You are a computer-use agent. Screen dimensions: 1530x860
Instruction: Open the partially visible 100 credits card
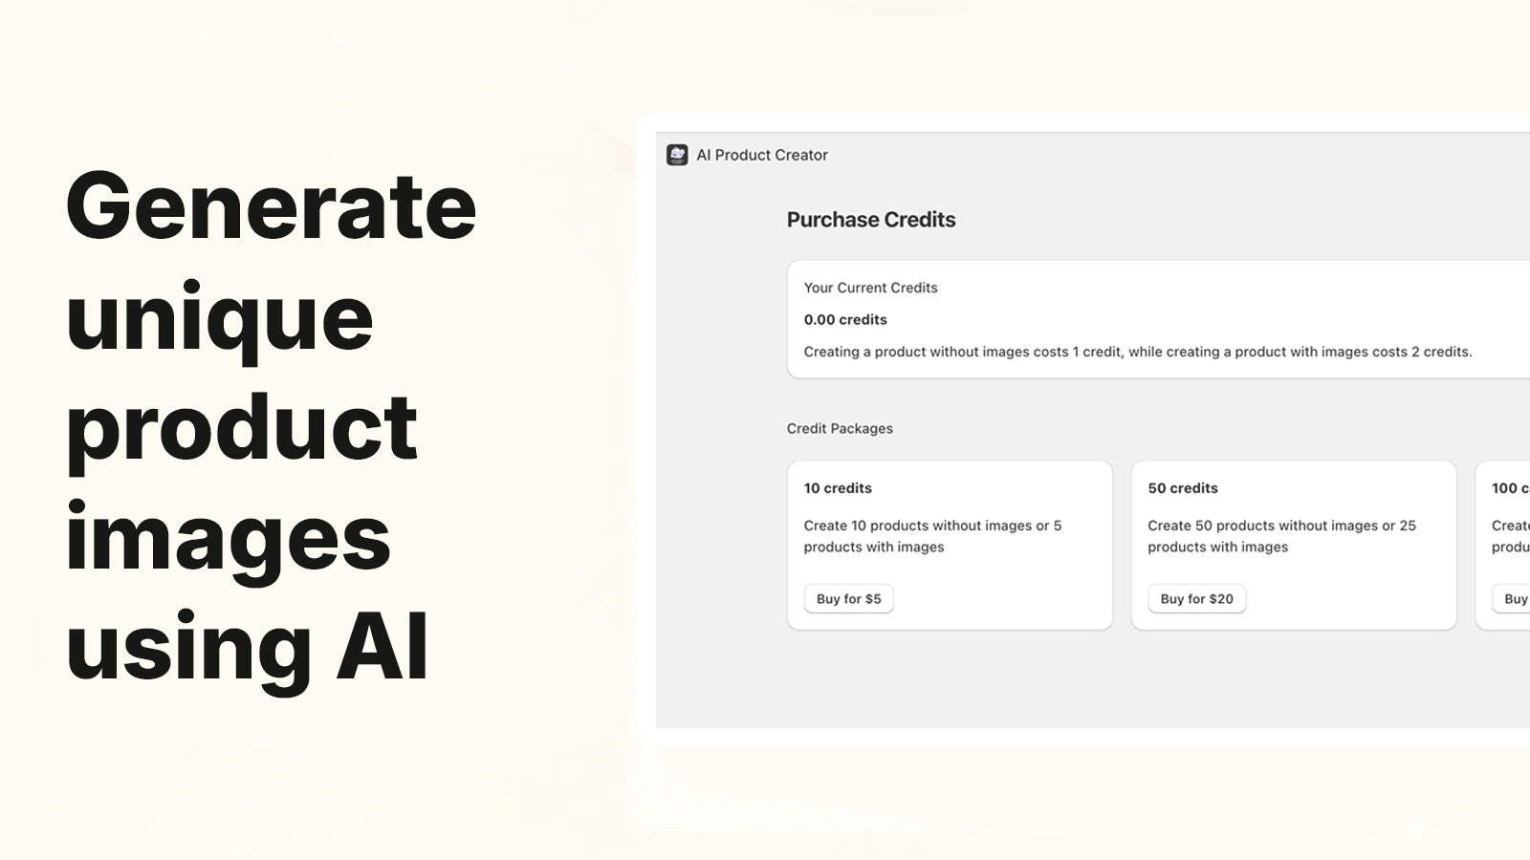point(1503,546)
